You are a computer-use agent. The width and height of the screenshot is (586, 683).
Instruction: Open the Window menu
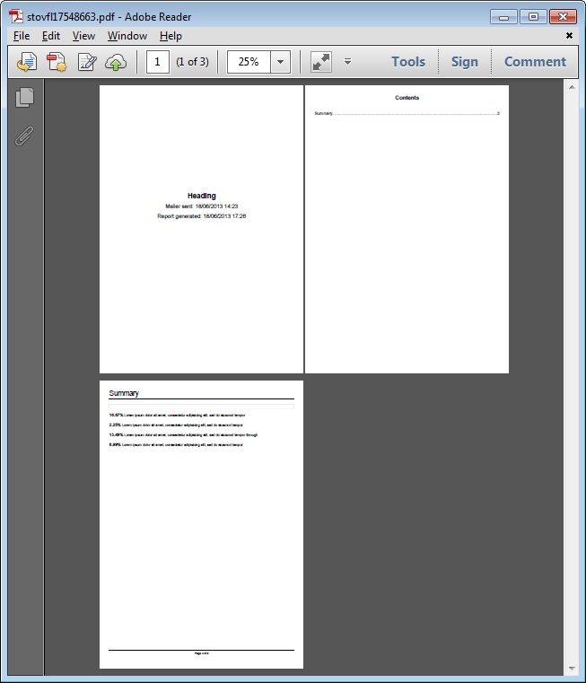[127, 36]
